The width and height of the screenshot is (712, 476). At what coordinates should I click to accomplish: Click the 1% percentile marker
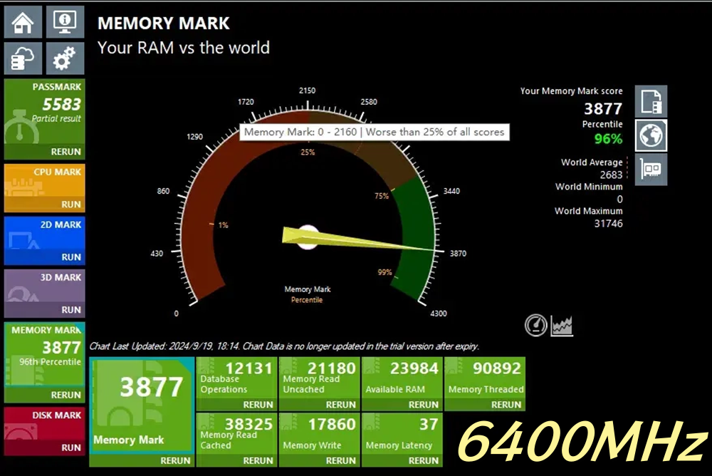(223, 225)
